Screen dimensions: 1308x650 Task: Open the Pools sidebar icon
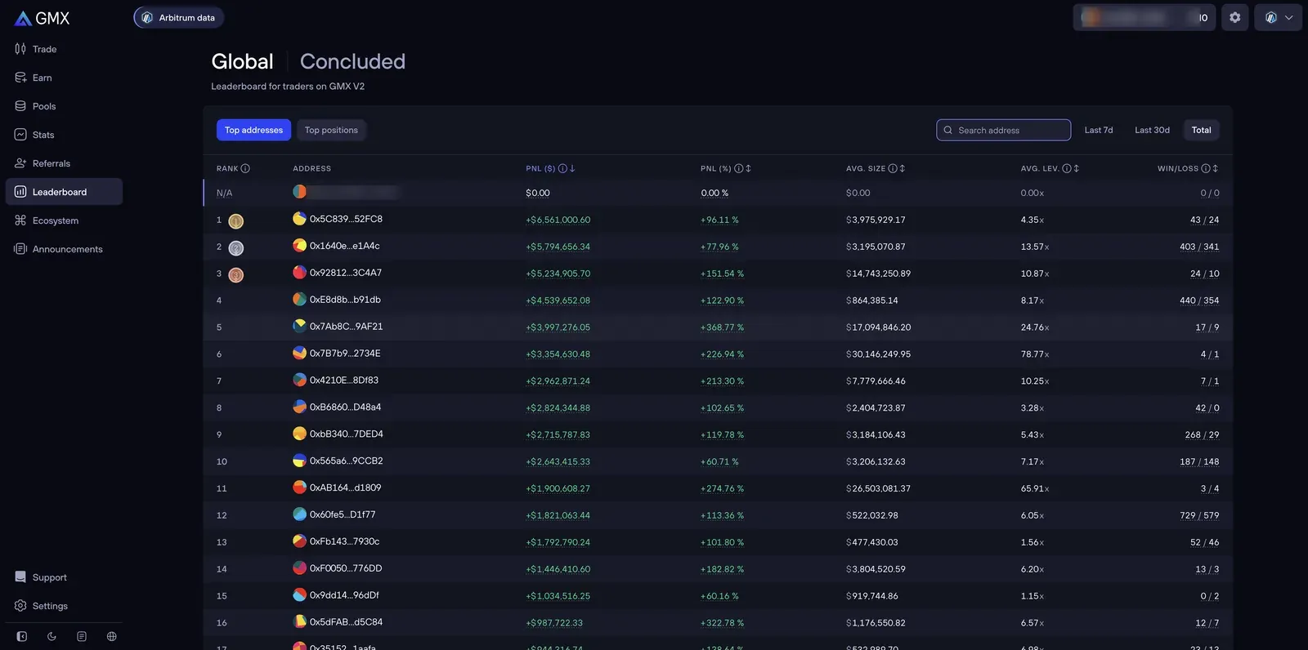(20, 106)
